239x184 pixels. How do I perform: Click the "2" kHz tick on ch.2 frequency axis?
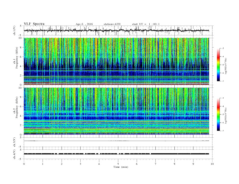coord(21,125)
